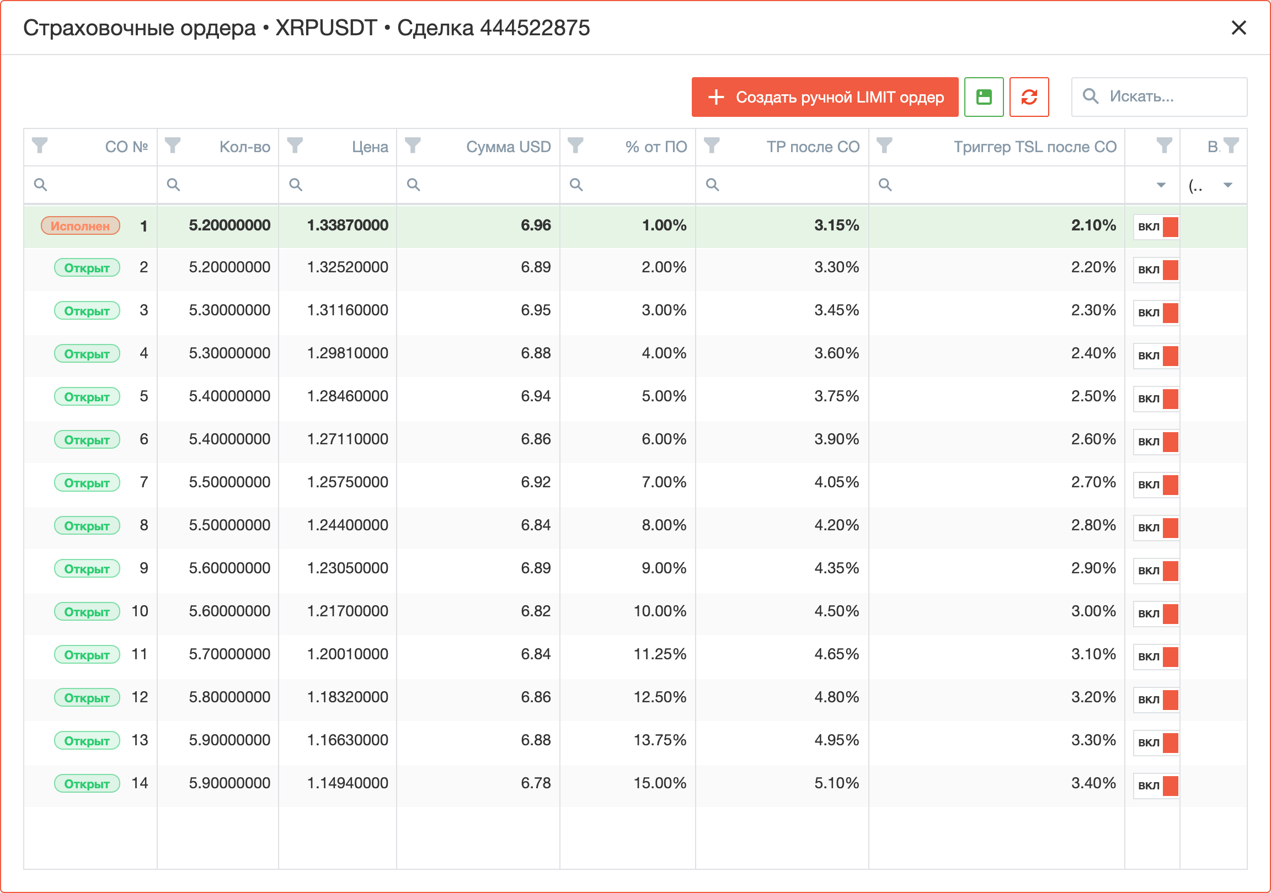1271x893 pixels.
Task: Click the Цена column search box
Action: [x=338, y=185]
